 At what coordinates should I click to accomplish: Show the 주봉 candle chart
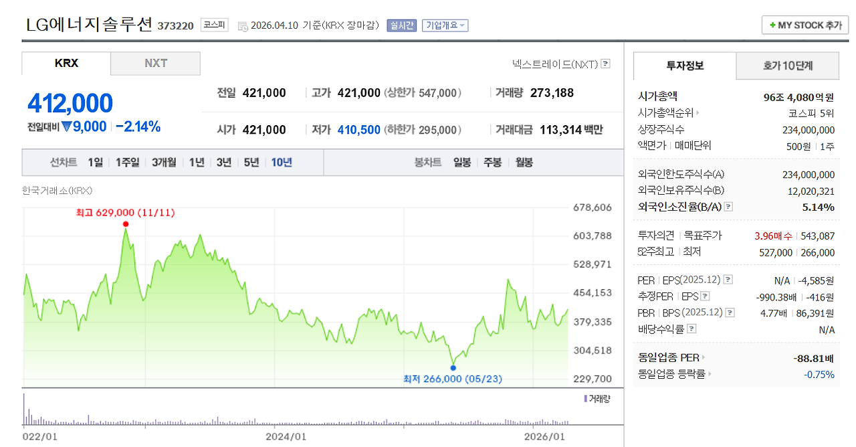(x=493, y=163)
